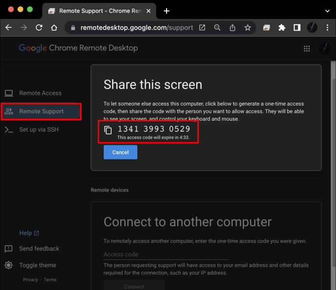Select the Remote Support browser tab
The image size is (336, 290).
(99, 11)
